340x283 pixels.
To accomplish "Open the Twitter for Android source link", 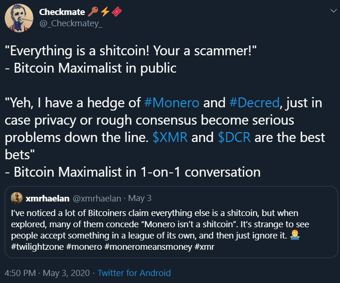I will [134, 273].
